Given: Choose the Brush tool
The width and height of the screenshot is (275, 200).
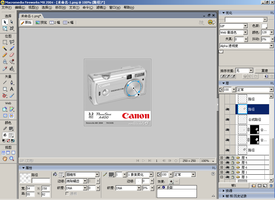Looking at the screenshot, I should (12, 48).
